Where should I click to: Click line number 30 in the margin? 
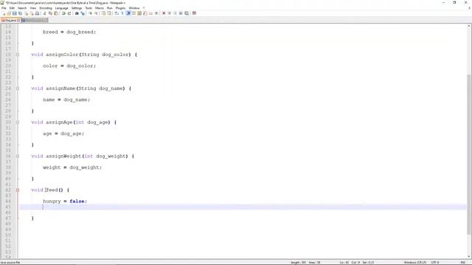point(8,122)
